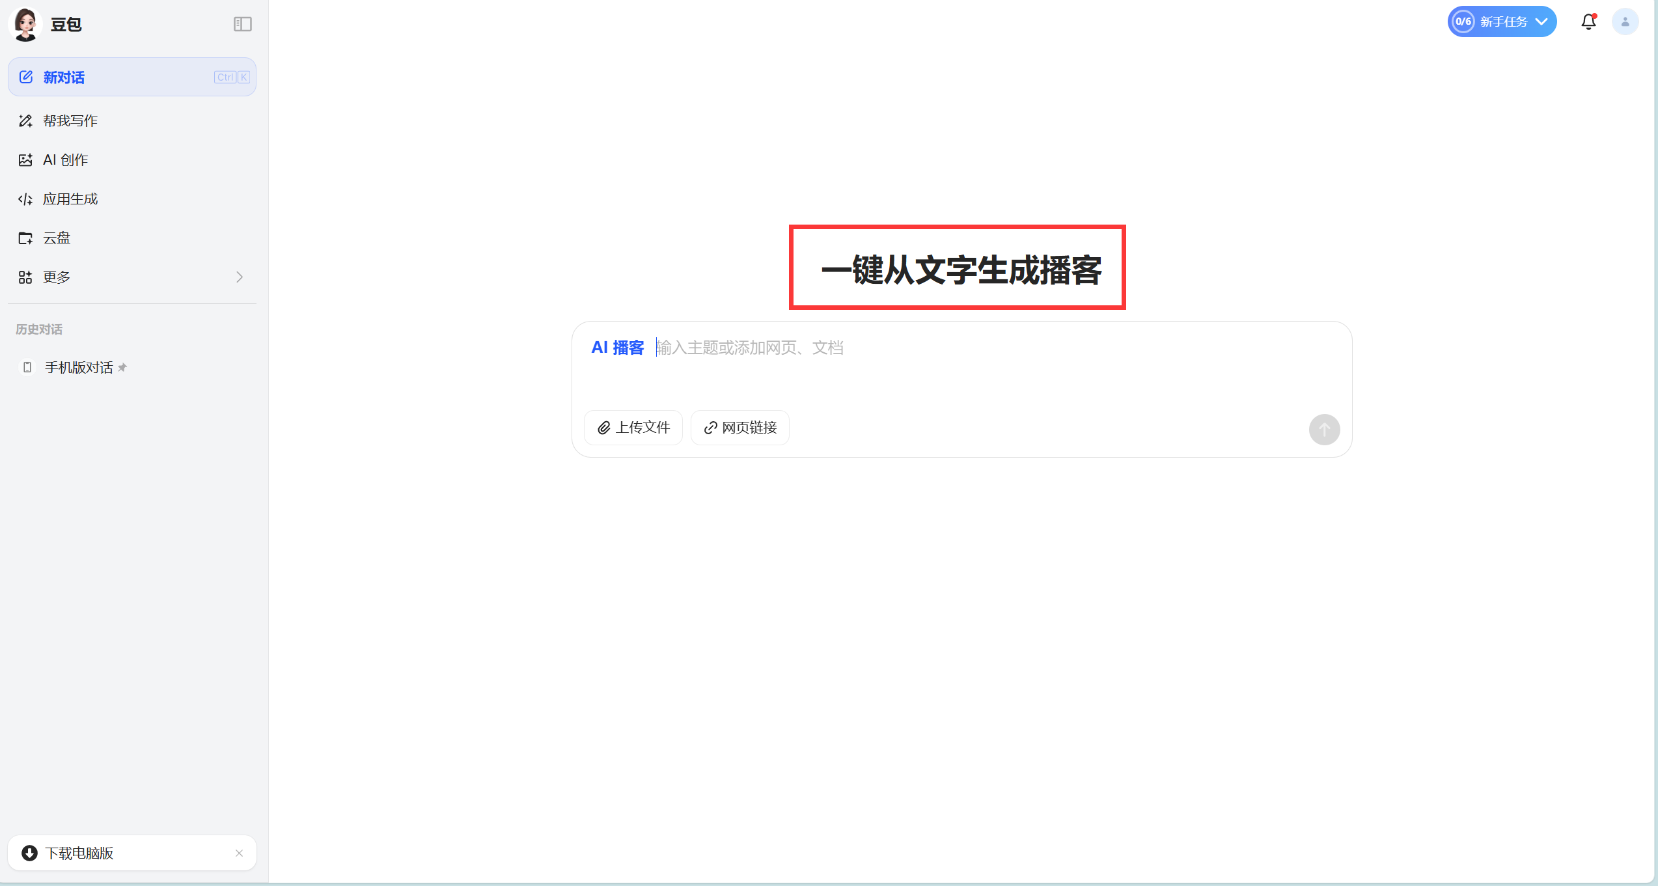
Task: Open the user profile avatar
Action: 1625,22
